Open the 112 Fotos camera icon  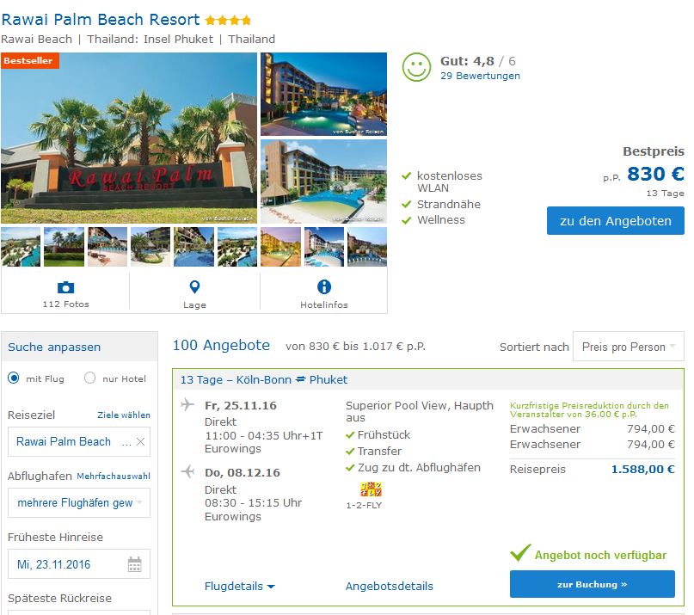tap(65, 287)
